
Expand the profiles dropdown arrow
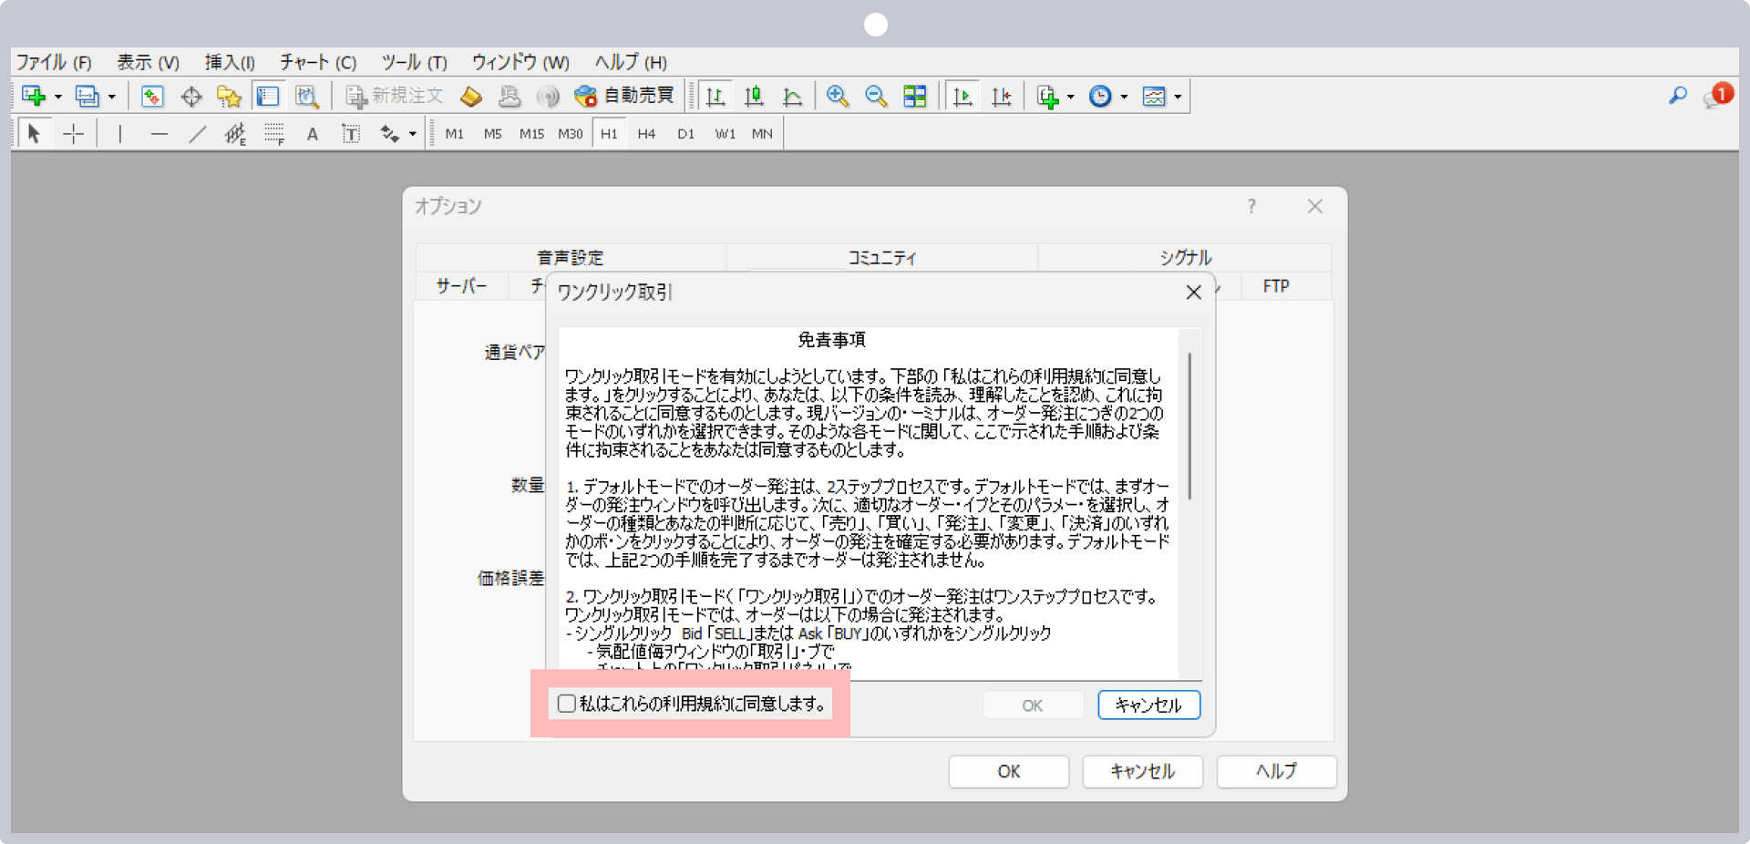click(111, 97)
